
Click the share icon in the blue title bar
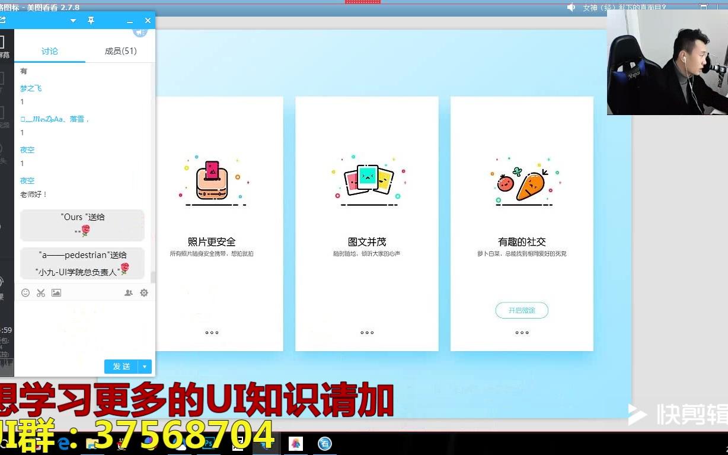[3, 20]
